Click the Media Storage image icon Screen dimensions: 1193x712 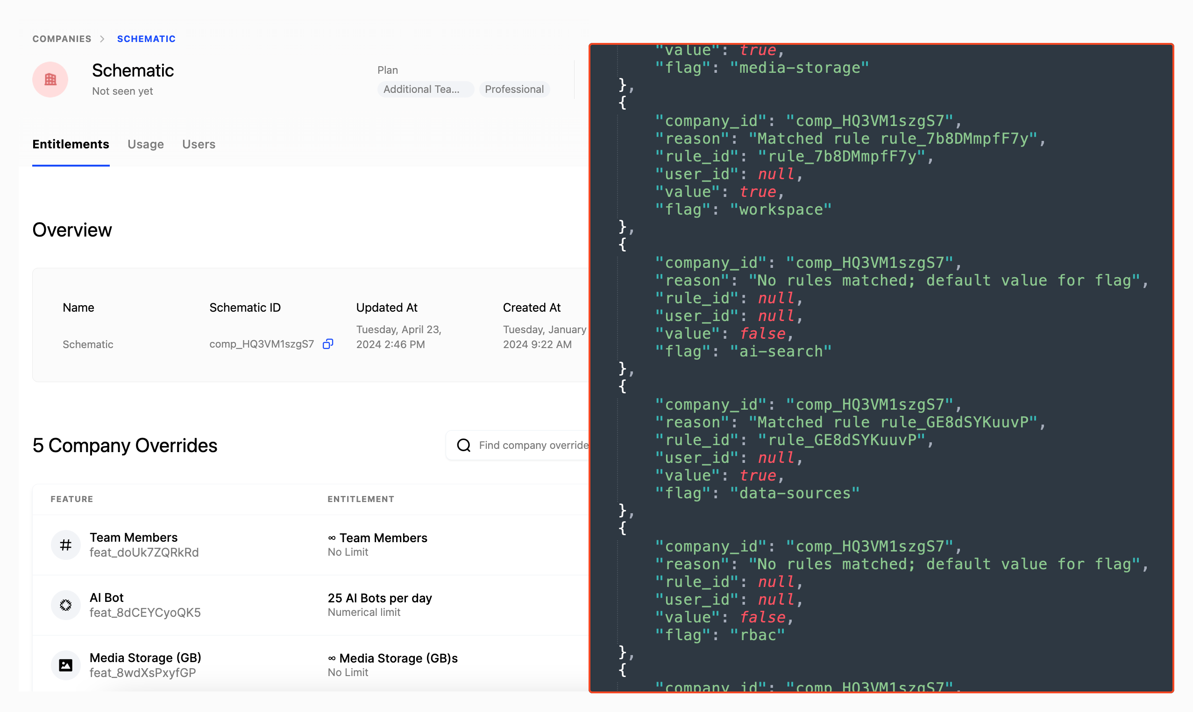click(x=65, y=665)
